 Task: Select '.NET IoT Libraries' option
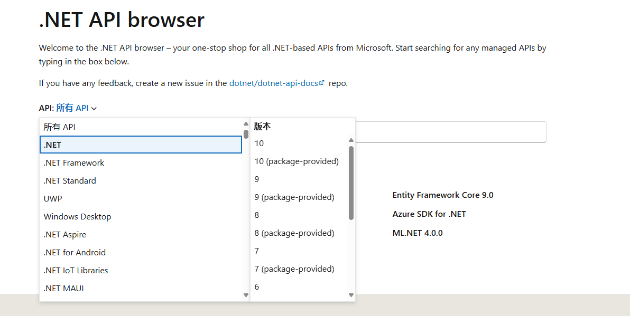pyautogui.click(x=141, y=270)
